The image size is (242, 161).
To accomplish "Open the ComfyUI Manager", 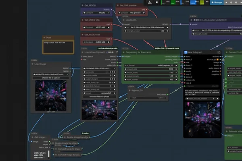I will (217, 2).
